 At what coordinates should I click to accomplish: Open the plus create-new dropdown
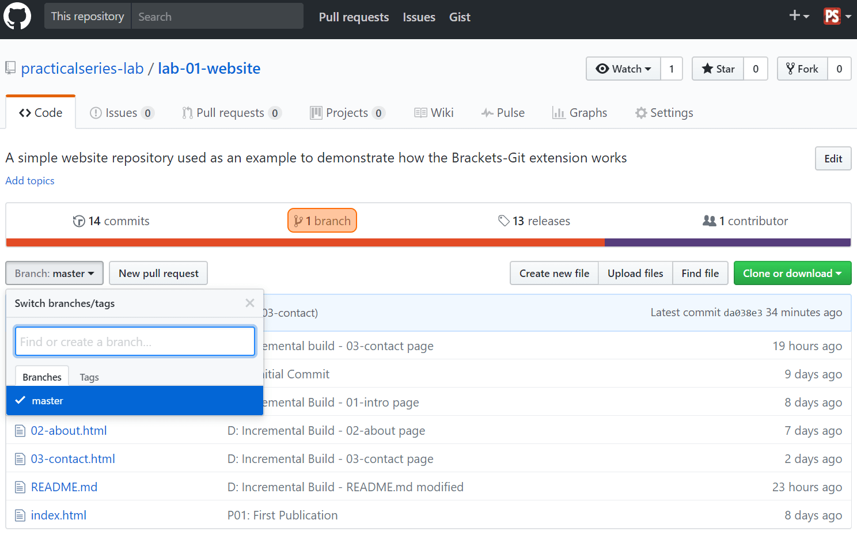pos(799,16)
